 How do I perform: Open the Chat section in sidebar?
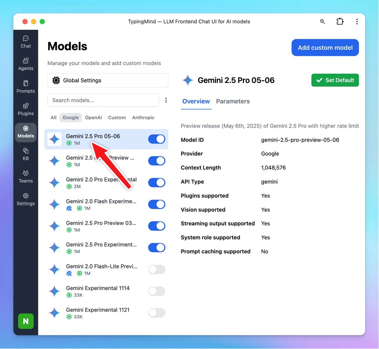(26, 42)
